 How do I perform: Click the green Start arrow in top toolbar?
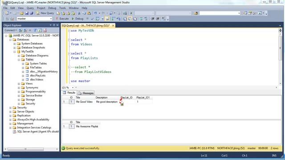coord(131,13)
